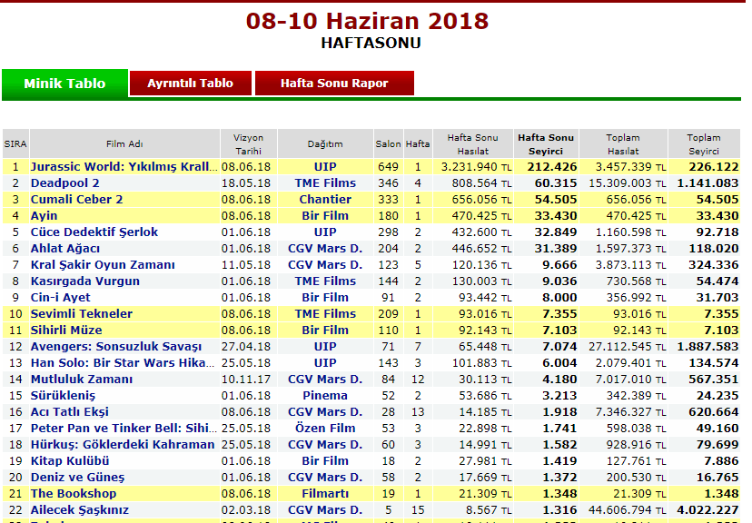
Task: Select Kral Şakir Oyun Zamanı title
Action: [103, 265]
